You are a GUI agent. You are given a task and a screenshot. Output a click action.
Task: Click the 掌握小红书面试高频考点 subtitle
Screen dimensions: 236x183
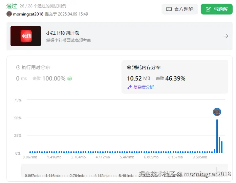[x=69, y=40]
